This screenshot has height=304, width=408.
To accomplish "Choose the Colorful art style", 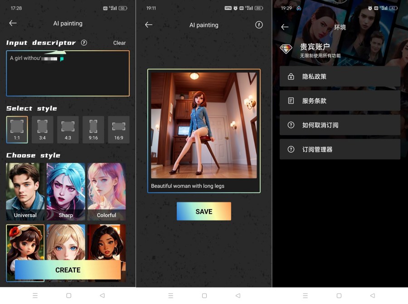I will (x=107, y=191).
